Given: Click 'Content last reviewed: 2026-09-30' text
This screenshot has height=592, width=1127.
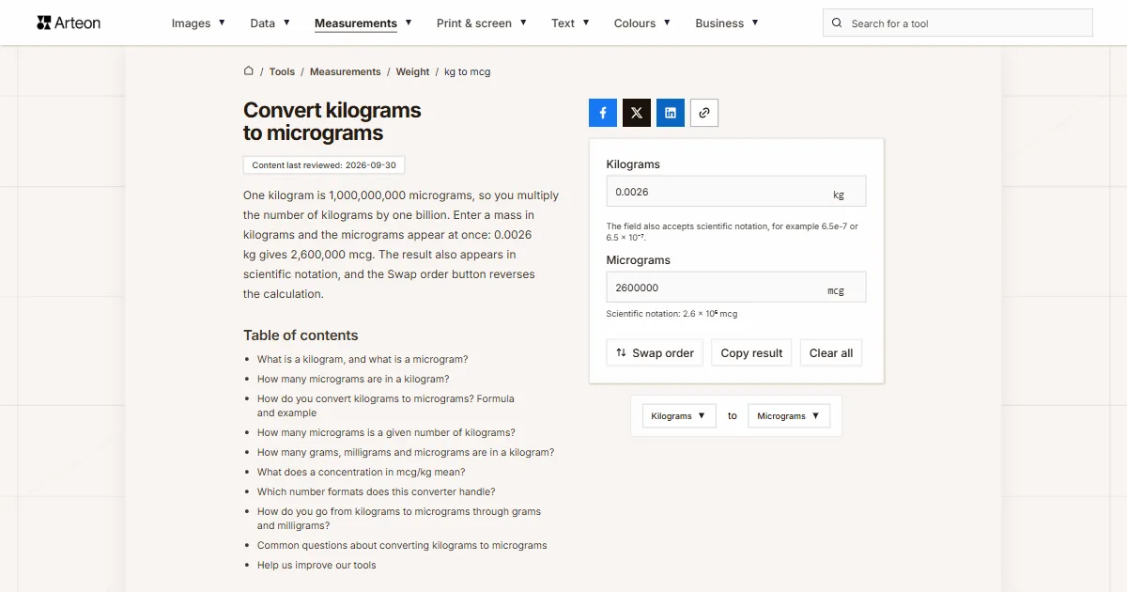Looking at the screenshot, I should tap(324, 165).
